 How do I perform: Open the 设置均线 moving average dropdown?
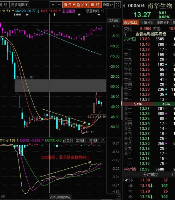click(x=94, y=11)
